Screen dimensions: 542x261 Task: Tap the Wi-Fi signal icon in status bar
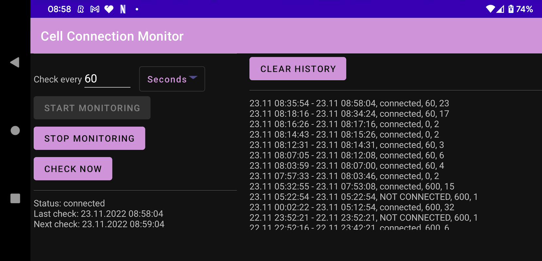coord(490,9)
